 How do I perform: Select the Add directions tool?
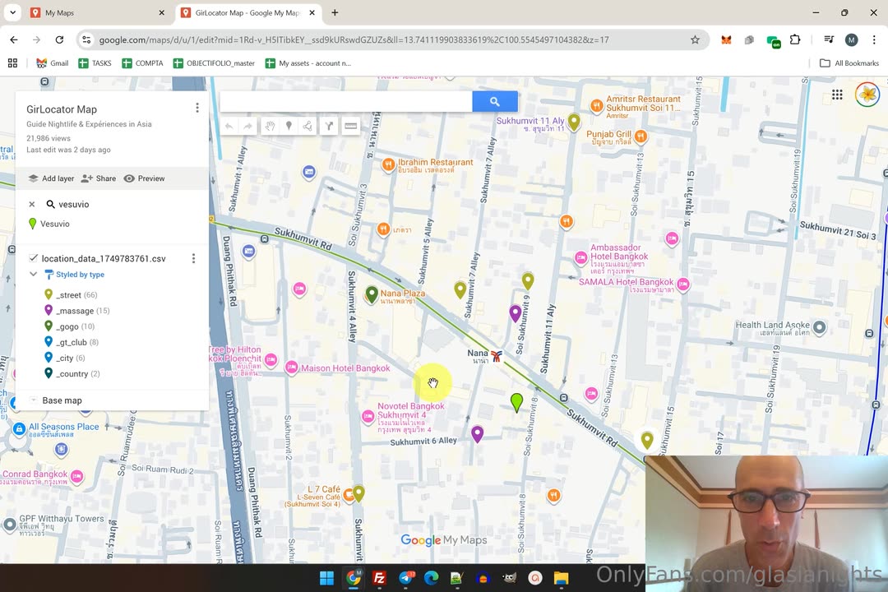coord(329,127)
